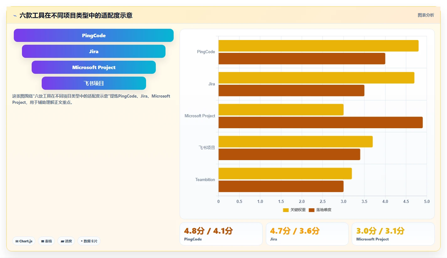Click the 图表分析 label in header
Viewport: 447px width, 258px height.
pos(426,15)
